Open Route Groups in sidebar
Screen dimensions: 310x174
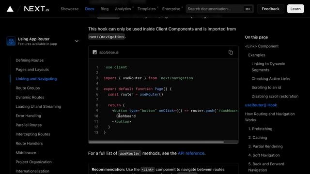pyautogui.click(x=28, y=88)
